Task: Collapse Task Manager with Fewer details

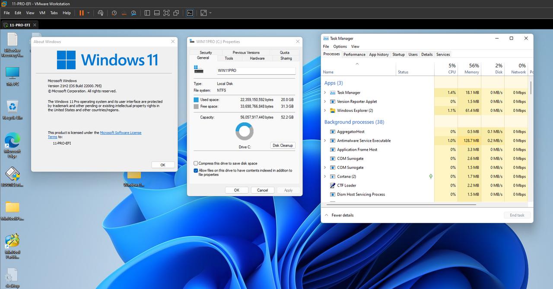Action: (x=339, y=215)
